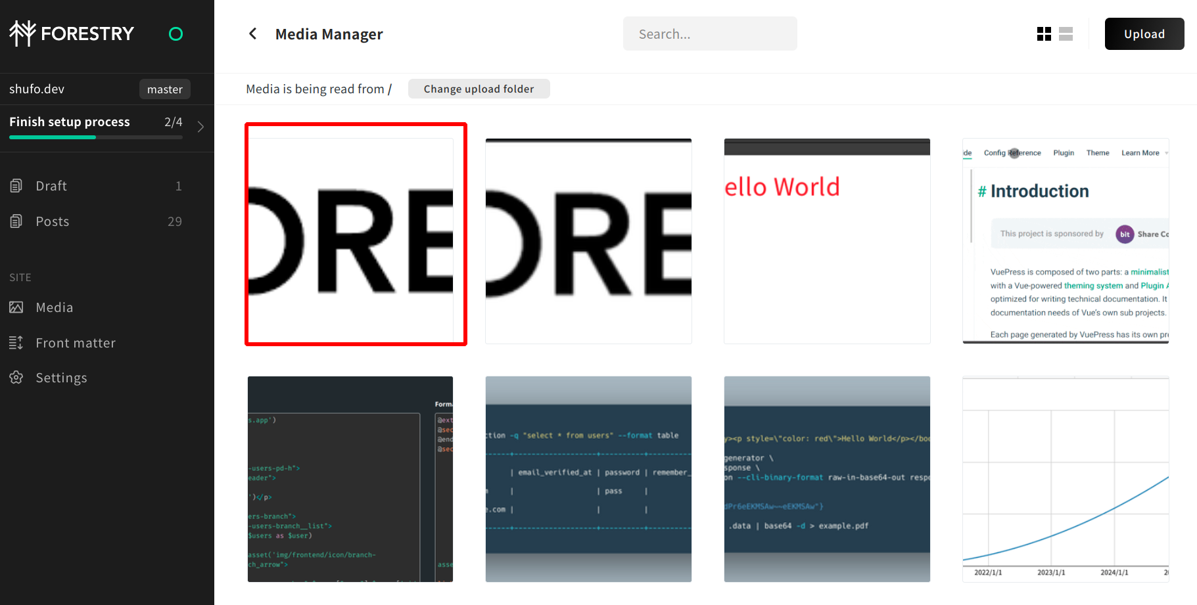Click the Draft document icon
Screen dimensions: 1197x605
tap(16, 186)
